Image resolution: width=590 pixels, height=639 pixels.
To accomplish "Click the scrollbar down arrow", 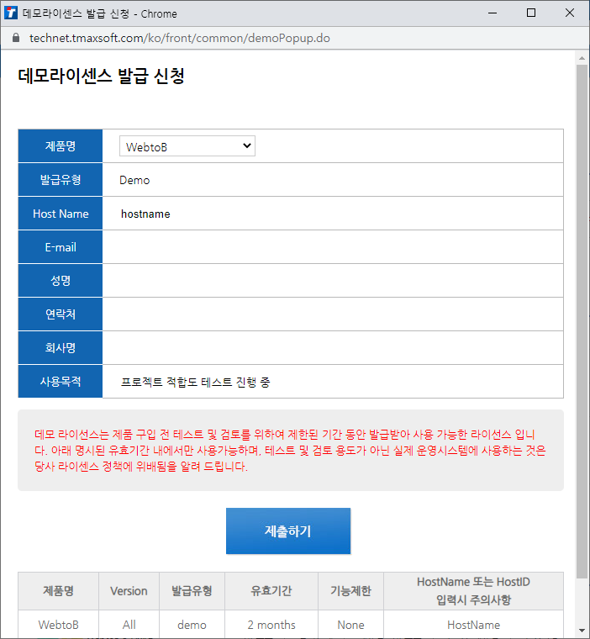I will click(582, 631).
